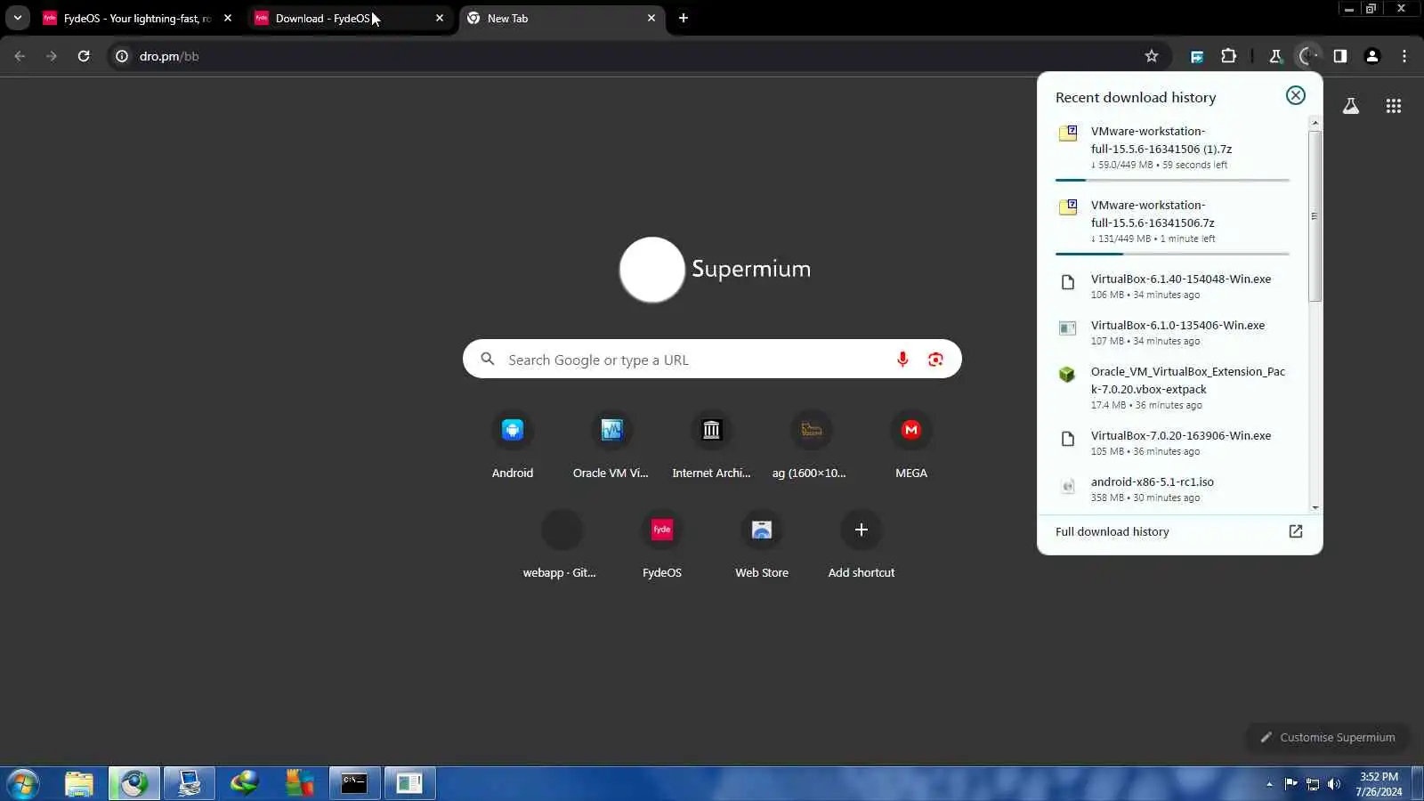Image resolution: width=1424 pixels, height=801 pixels.
Task: Select the New Tab tab
Action: pyautogui.click(x=562, y=18)
